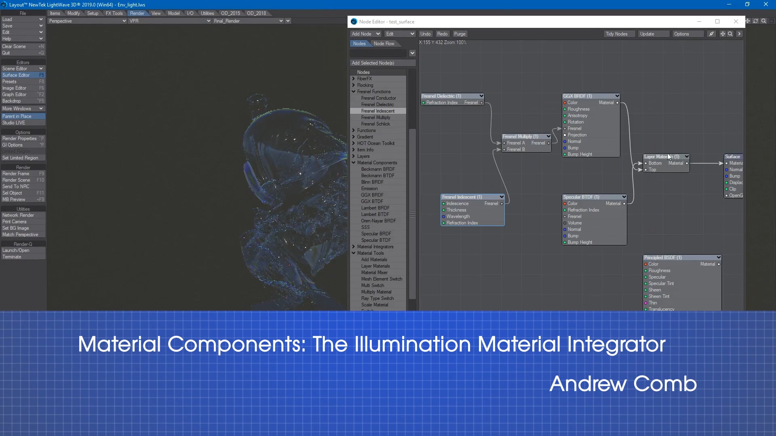Screen dimensions: 776x436
Task: Click the Color port on Specular BTDF node
Action: pos(565,203)
